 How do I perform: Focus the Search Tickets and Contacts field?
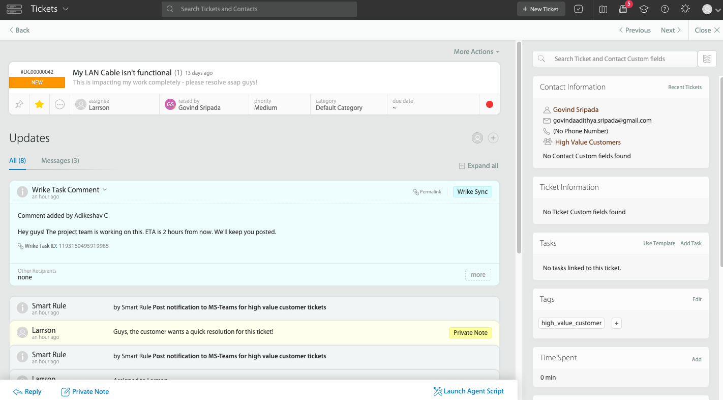tap(259, 9)
